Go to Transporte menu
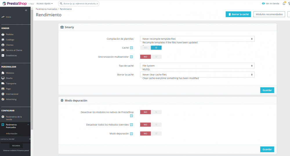 (x=11, y=83)
